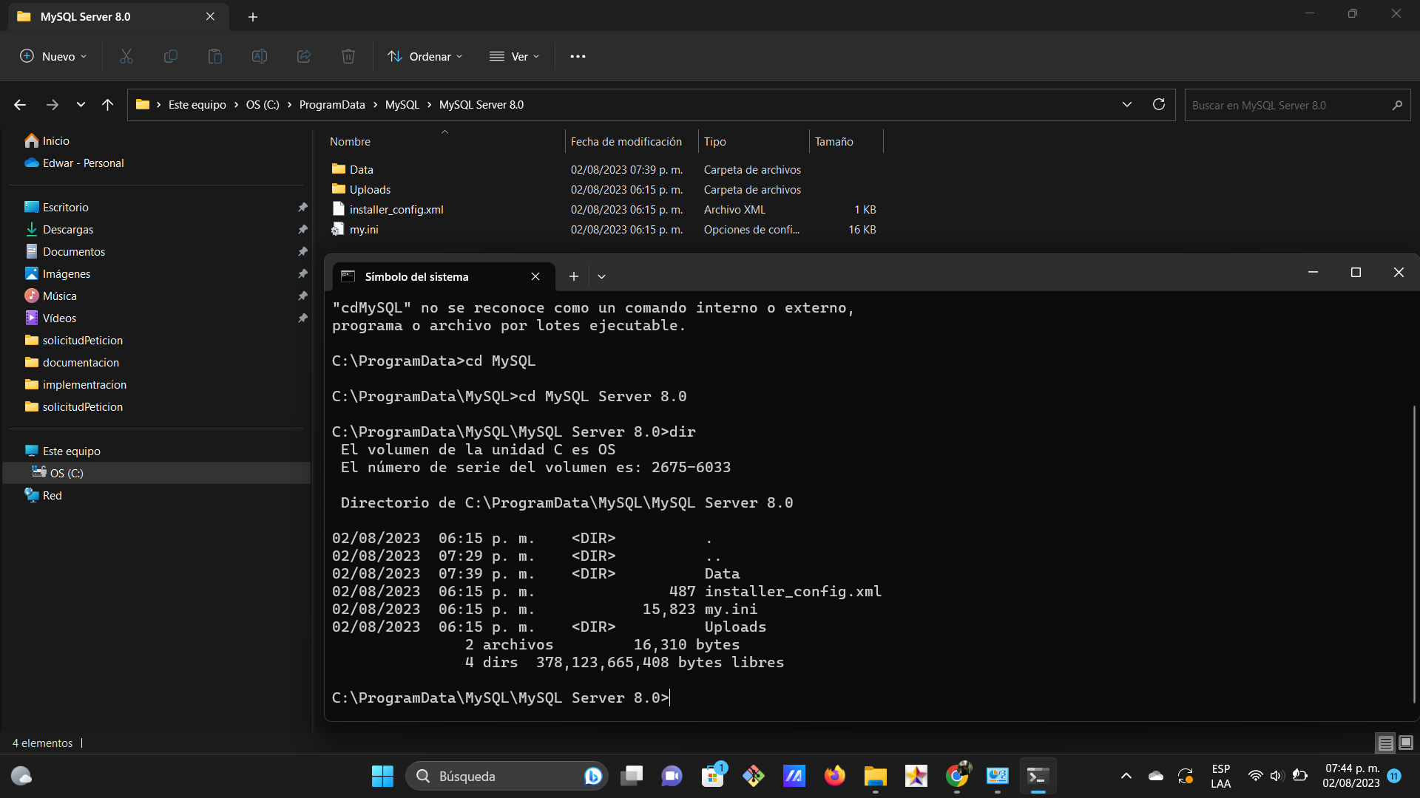Open Chrome from the taskbar
Image resolution: width=1420 pixels, height=798 pixels.
coord(957,776)
